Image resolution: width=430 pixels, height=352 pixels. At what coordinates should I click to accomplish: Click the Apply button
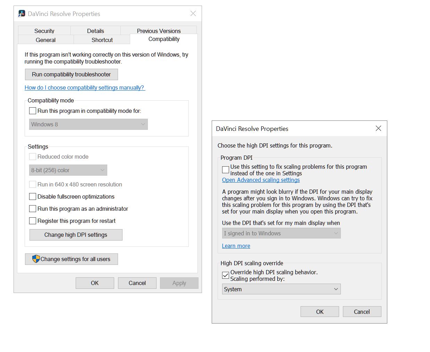pyautogui.click(x=179, y=283)
